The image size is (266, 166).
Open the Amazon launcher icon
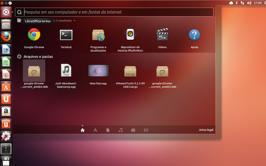click(x=6, y=112)
